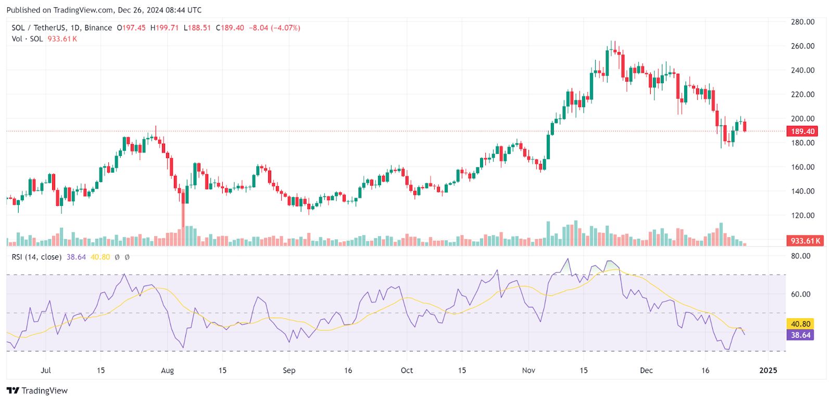The image size is (833, 402).
Task: Click the 120.00 price axis label
Action: (802, 215)
